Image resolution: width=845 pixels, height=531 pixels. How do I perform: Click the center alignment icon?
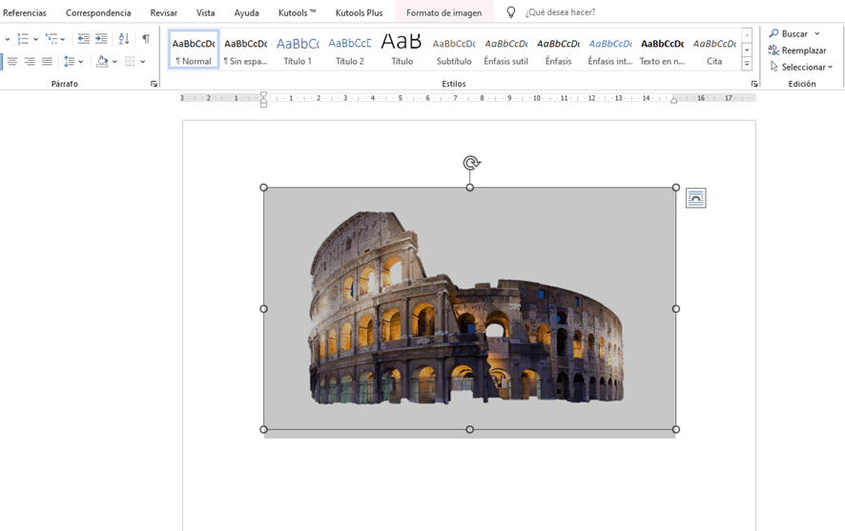tap(12, 62)
